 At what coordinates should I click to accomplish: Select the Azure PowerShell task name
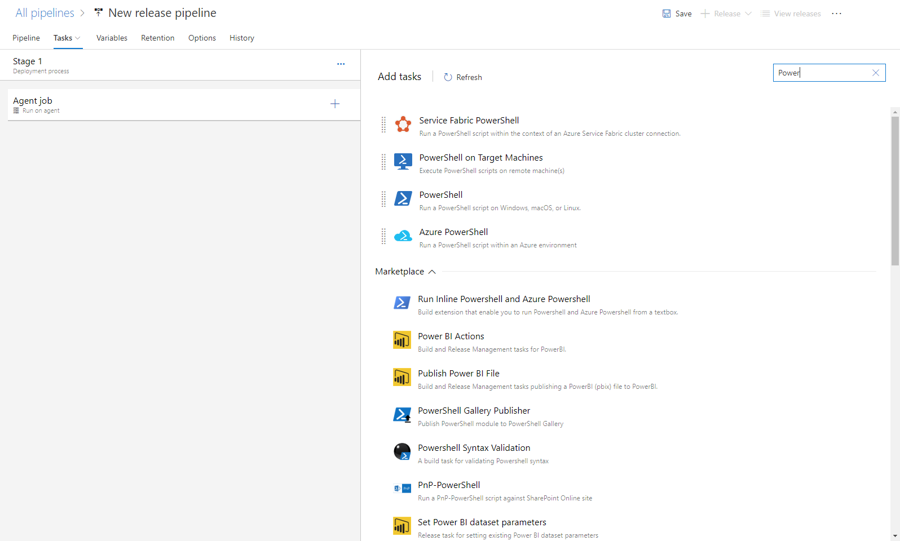(x=453, y=232)
